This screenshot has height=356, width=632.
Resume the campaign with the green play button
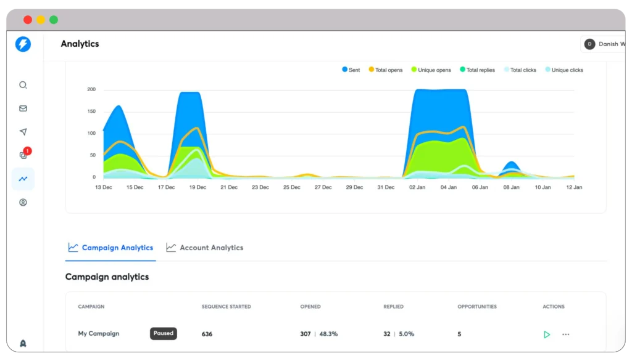click(x=547, y=334)
